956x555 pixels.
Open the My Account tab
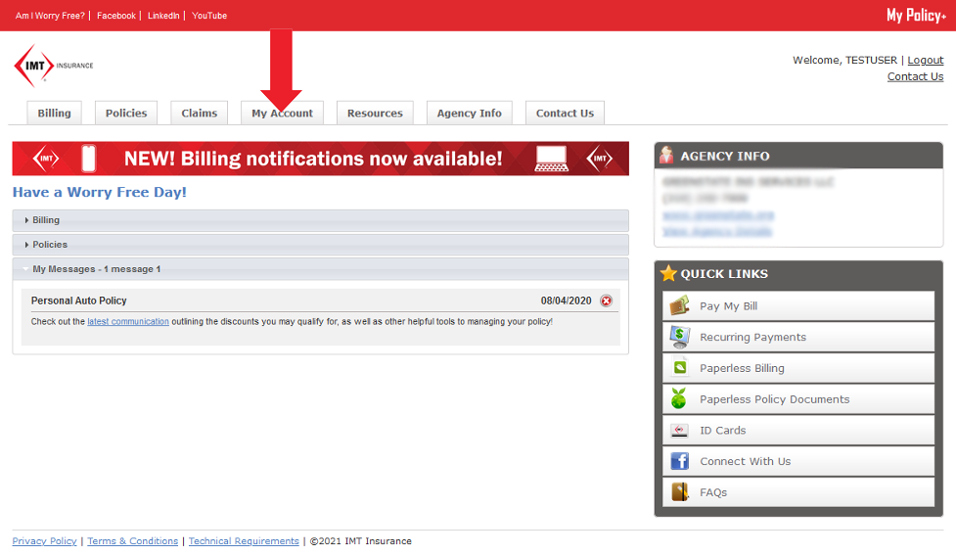[282, 113]
